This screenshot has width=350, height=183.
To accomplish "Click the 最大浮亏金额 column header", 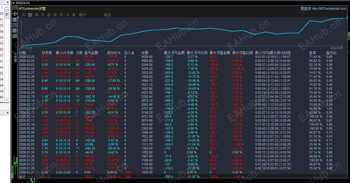I will click(174, 53).
